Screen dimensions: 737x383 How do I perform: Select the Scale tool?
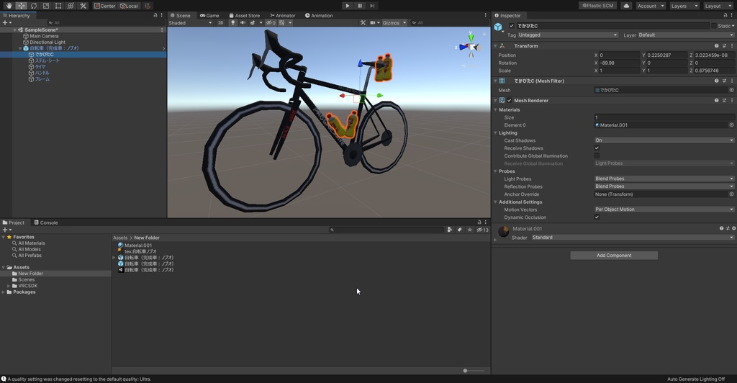click(46, 6)
